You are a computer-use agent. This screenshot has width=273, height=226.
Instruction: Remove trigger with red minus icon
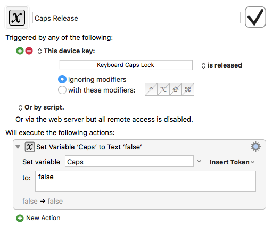click(29, 51)
